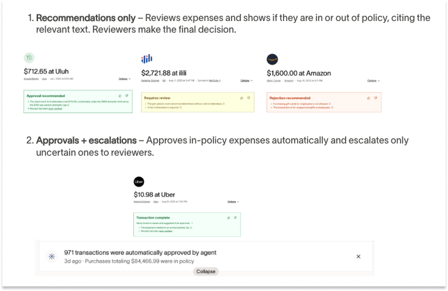Thumbs up the Requires review card
This screenshot has width=448, height=291.
(242, 98)
